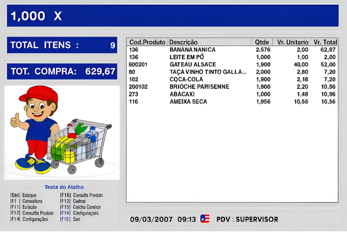
Task: Select the LEITE EM PÓ item
Action: pyautogui.click(x=232, y=57)
